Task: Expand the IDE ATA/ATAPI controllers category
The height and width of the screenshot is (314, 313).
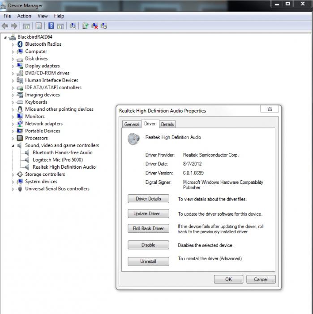Action: [13, 88]
